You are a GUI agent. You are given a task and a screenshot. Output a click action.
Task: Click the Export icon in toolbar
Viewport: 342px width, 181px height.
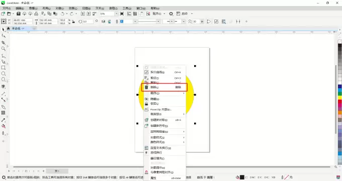point(89,14)
